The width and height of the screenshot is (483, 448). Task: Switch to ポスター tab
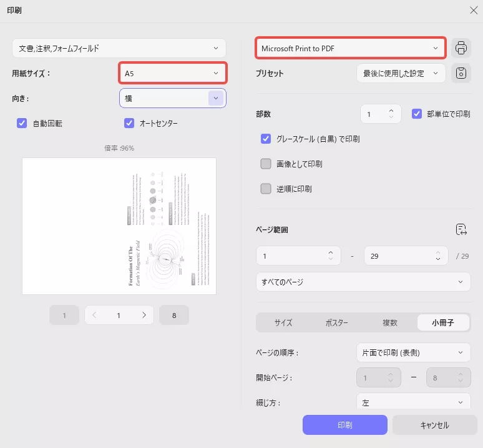tap(336, 322)
